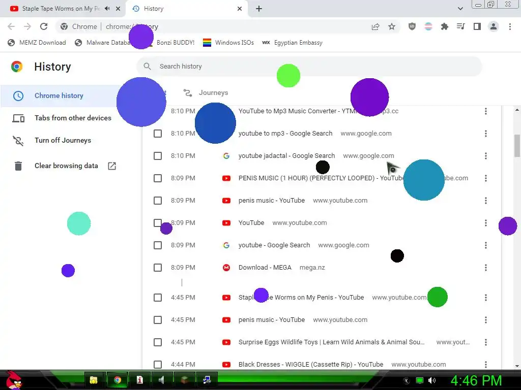Open the Chrome three-dot main menu
The width and height of the screenshot is (521, 390).
[510, 26]
